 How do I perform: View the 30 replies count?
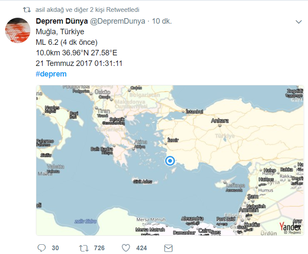point(55,248)
